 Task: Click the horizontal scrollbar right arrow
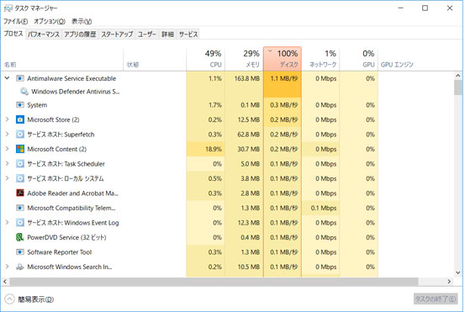[x=449, y=281]
